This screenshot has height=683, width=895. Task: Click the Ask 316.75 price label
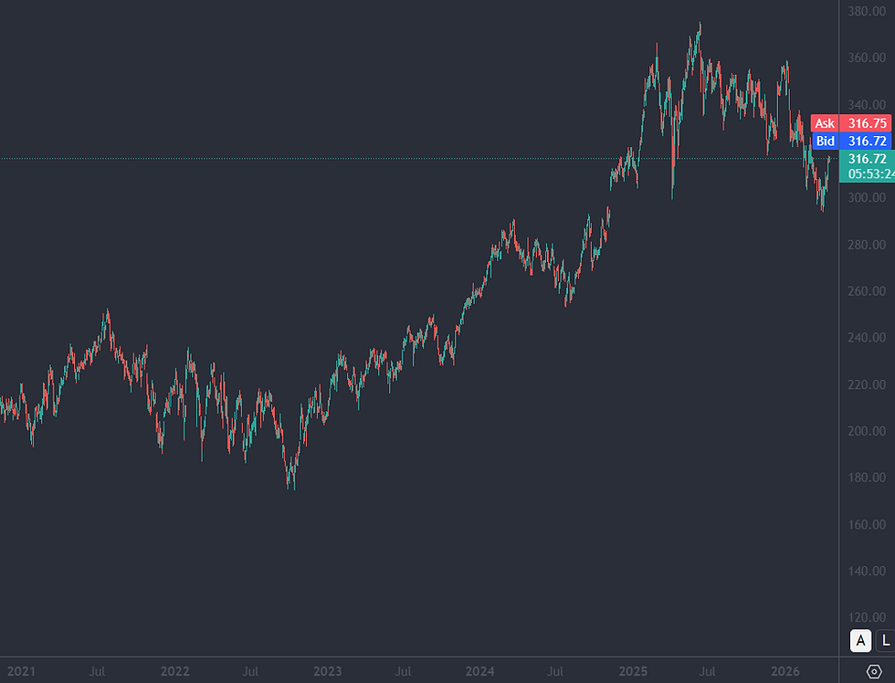[851, 123]
